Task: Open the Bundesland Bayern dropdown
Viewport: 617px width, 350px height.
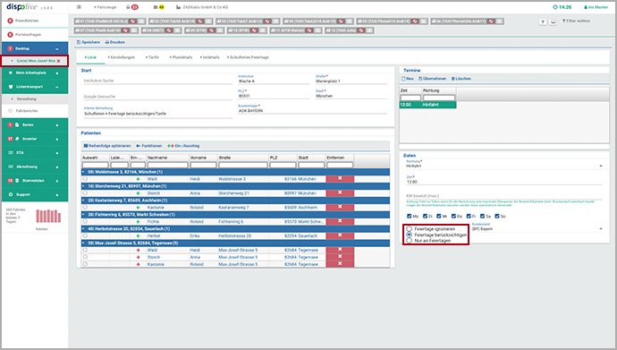Action: (x=537, y=229)
